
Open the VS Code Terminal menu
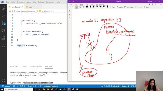(50, 2)
